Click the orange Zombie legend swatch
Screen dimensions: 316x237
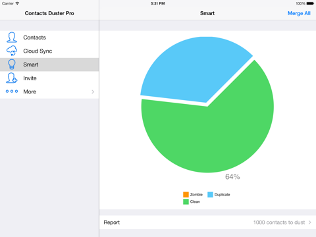[186, 195]
